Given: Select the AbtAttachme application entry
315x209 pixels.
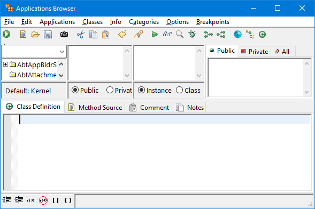Looking at the screenshot, I should click(37, 75).
